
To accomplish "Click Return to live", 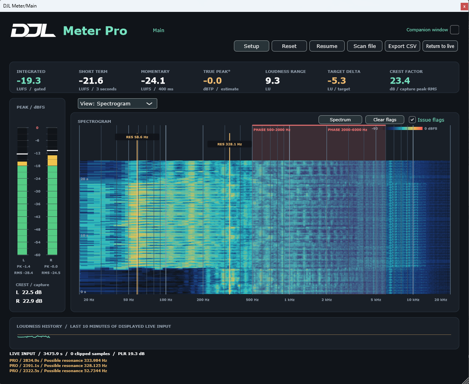I will point(440,46).
